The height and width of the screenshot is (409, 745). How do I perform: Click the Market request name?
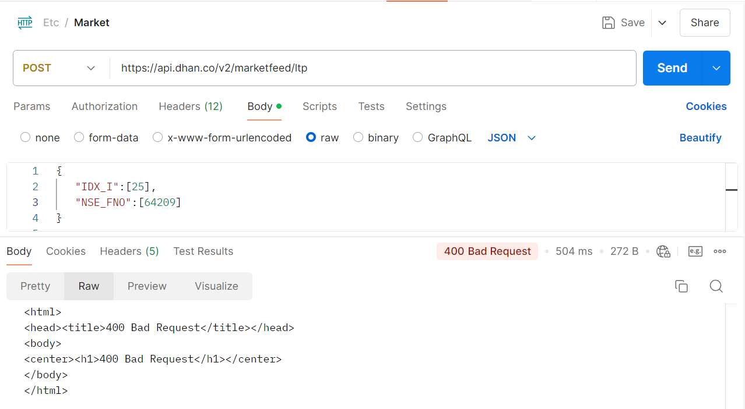pos(92,23)
